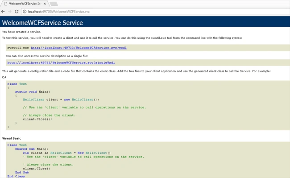Close the WelcomeWCFService tab

(45, 4)
